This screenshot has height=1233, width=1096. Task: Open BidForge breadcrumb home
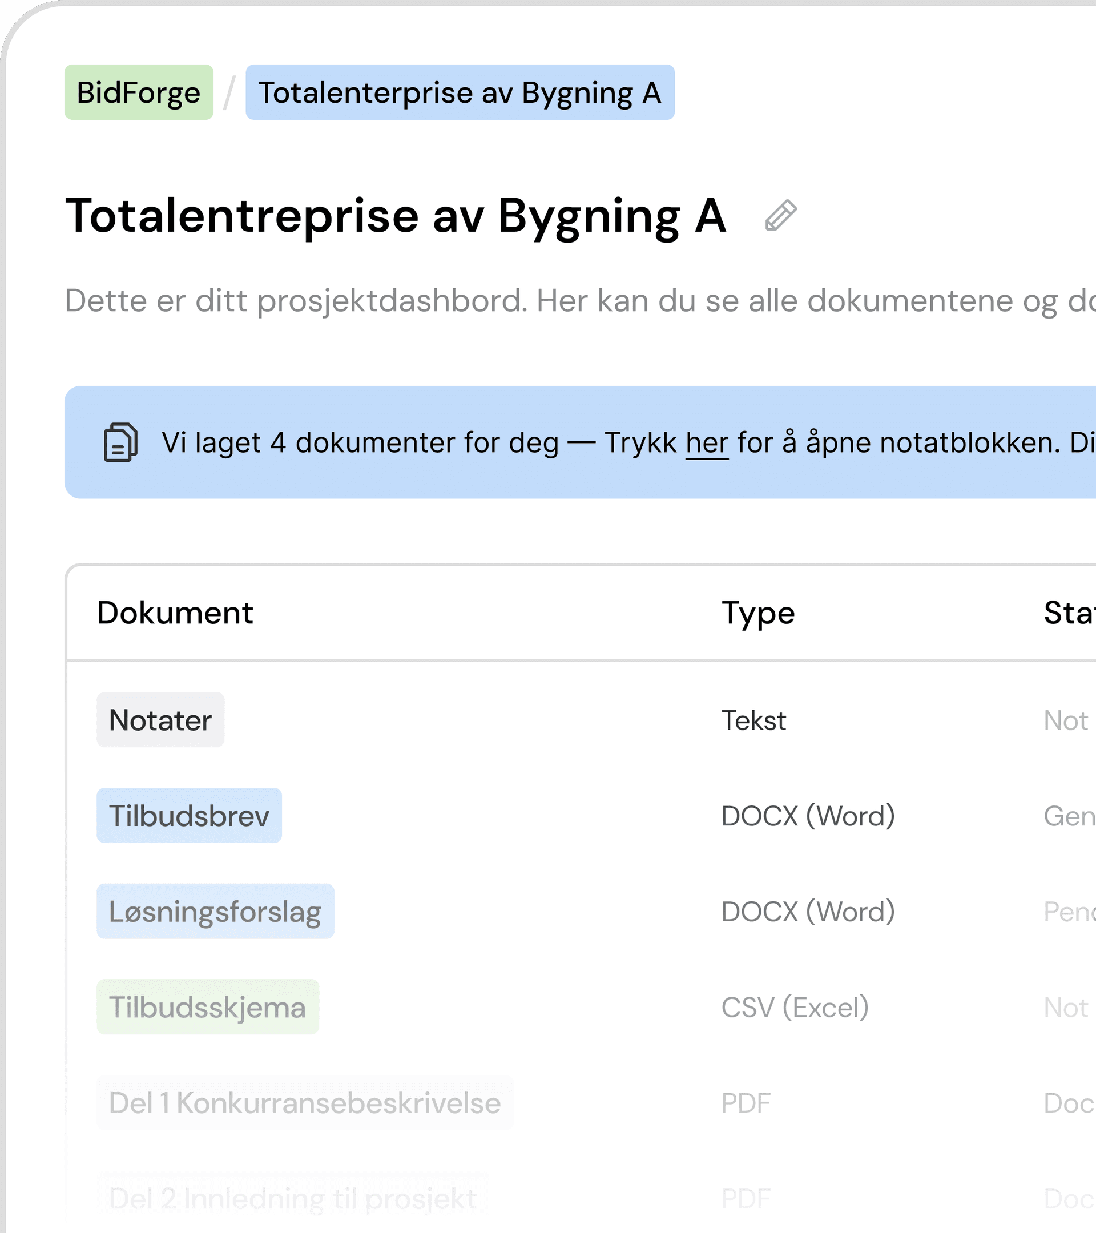click(139, 92)
